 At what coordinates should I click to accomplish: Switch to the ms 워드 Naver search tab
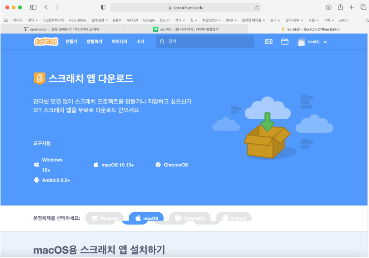coord(186,29)
